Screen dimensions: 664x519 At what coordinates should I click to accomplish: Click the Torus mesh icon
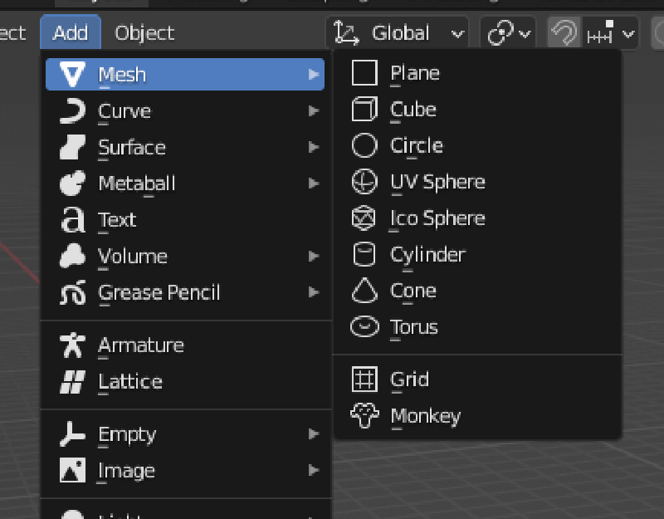[x=364, y=327]
